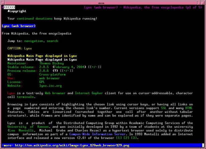Image resolution: width=206 pixels, height=149 pixels.
Task: Open the 2004 year link
Action: pyautogui.click(x=80, y=67)
